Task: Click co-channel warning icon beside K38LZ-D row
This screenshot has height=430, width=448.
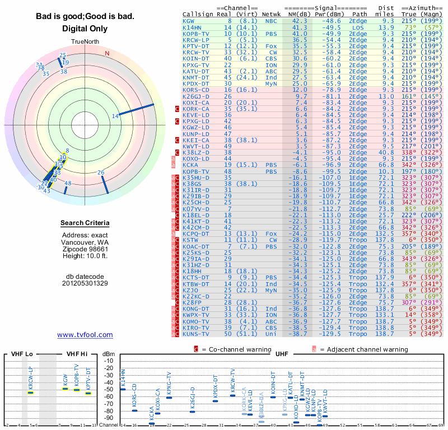Action: [177, 152]
